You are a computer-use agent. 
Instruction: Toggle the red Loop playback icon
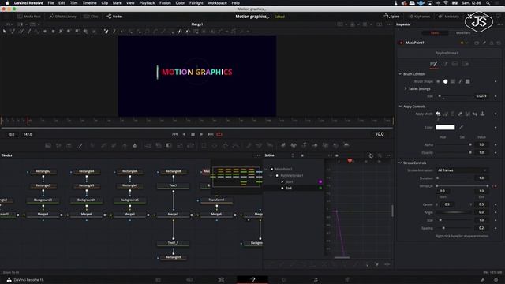point(219,134)
